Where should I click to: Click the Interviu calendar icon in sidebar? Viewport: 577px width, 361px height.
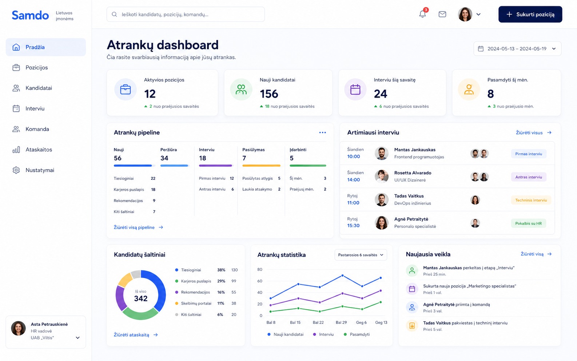pos(16,108)
